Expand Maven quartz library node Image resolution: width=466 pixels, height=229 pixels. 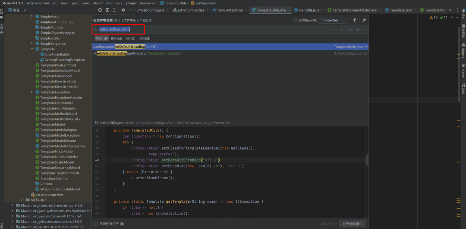(x=12, y=226)
